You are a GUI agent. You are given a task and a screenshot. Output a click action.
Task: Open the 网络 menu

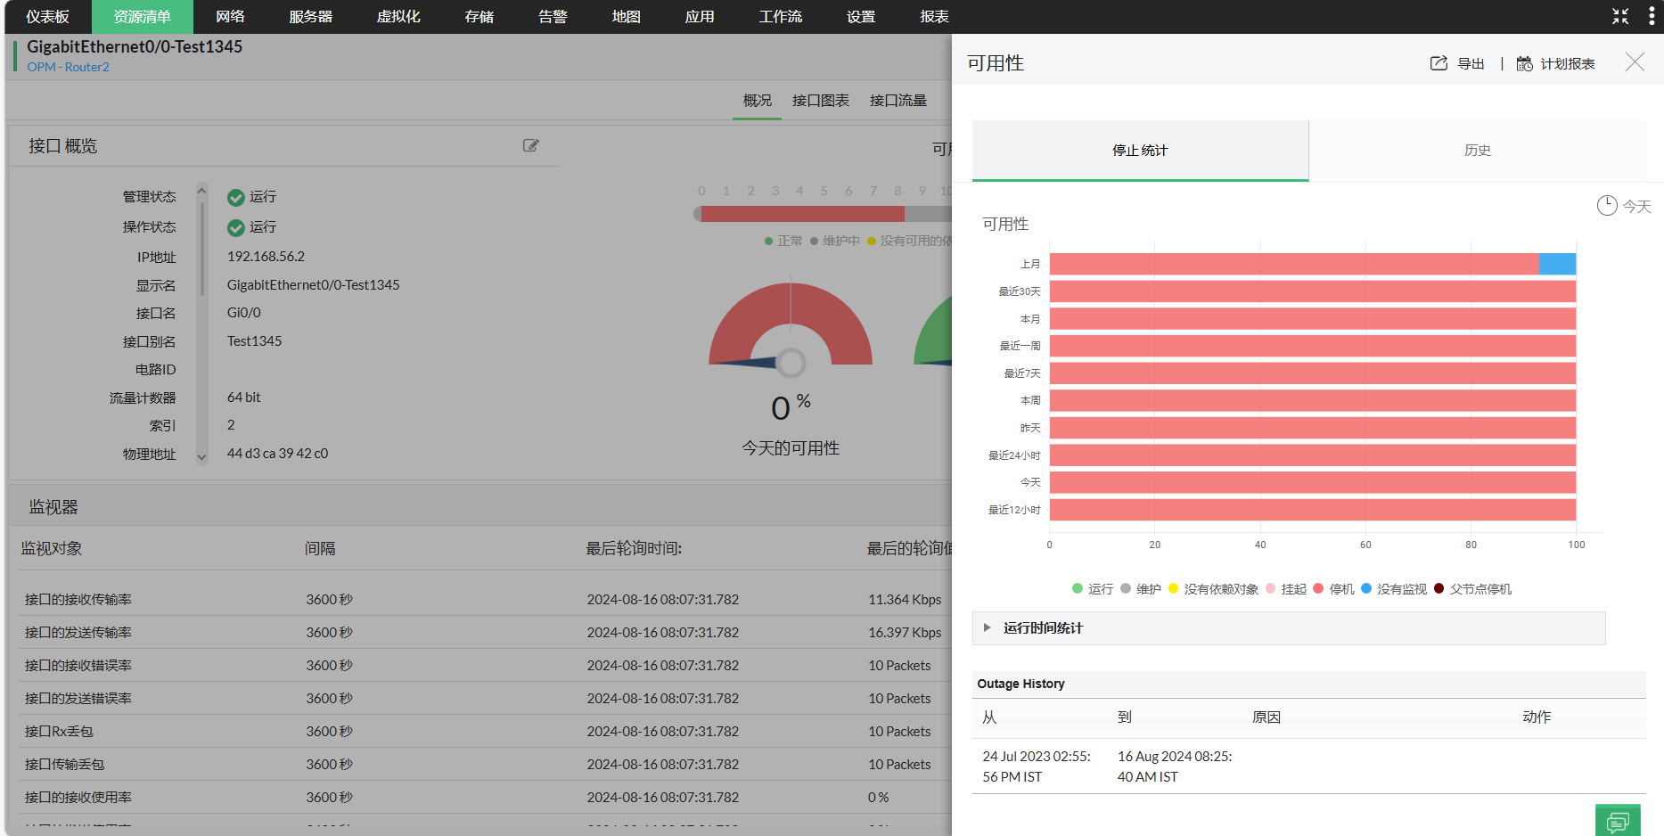[x=230, y=17]
